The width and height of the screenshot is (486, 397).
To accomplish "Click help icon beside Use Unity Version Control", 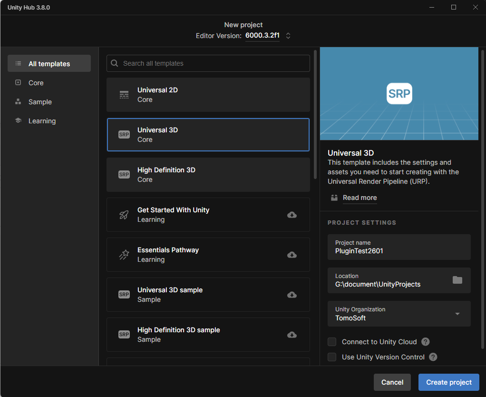I will click(433, 357).
